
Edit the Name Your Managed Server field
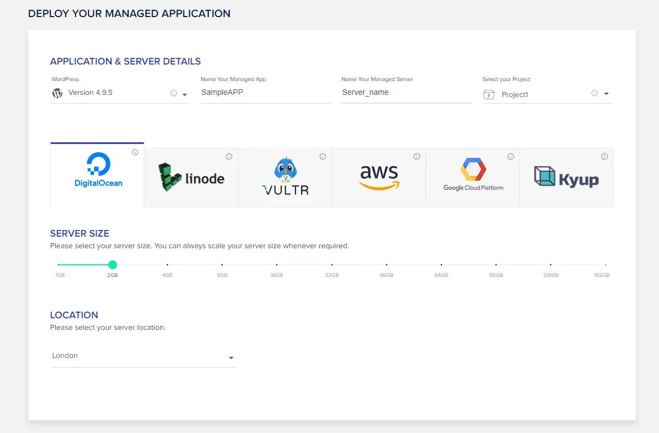406,92
